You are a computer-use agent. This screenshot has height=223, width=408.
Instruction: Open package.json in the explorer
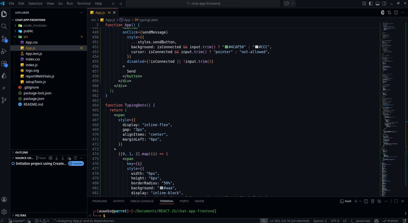point(34,99)
